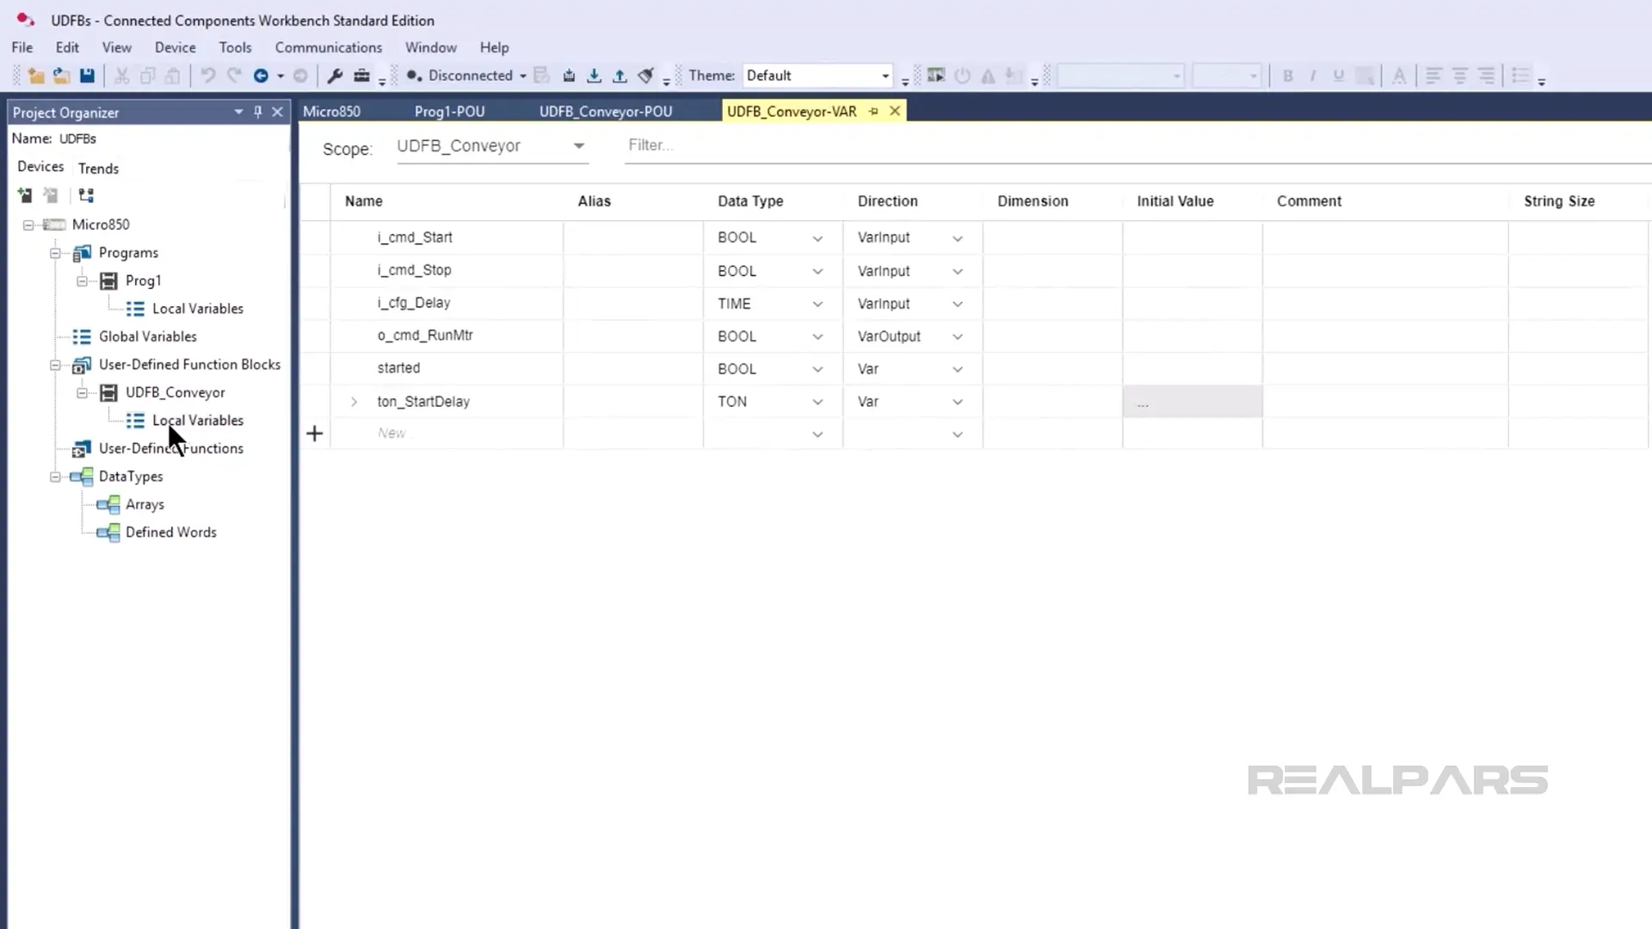This screenshot has height=929, width=1652.
Task: Open Data Type dropdown for ton_StartDelay
Action: point(817,403)
